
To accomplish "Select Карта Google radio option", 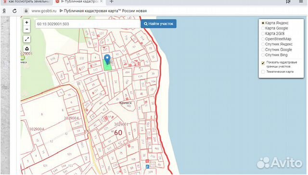I will (263, 28).
